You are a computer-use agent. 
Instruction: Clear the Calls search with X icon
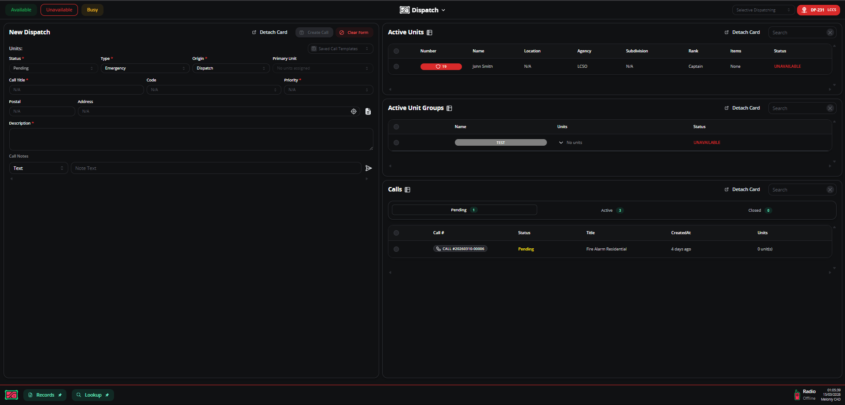830,190
